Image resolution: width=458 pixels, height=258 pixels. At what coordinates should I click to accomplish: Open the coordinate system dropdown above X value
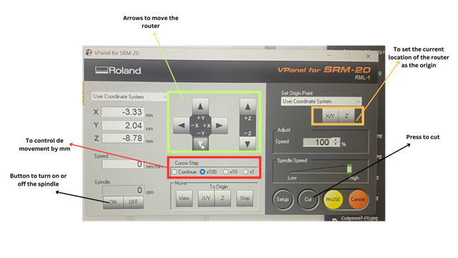130,97
